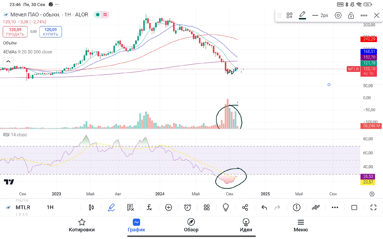The width and height of the screenshot is (383, 239).
Task: Open the Меню tab
Action: [x=301, y=225]
